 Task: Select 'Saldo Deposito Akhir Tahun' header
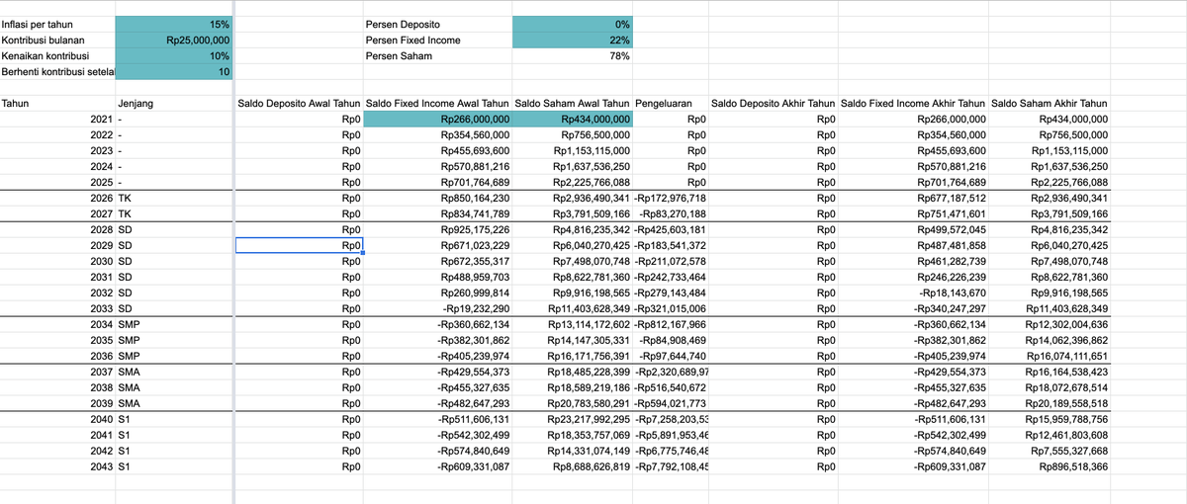click(x=774, y=103)
